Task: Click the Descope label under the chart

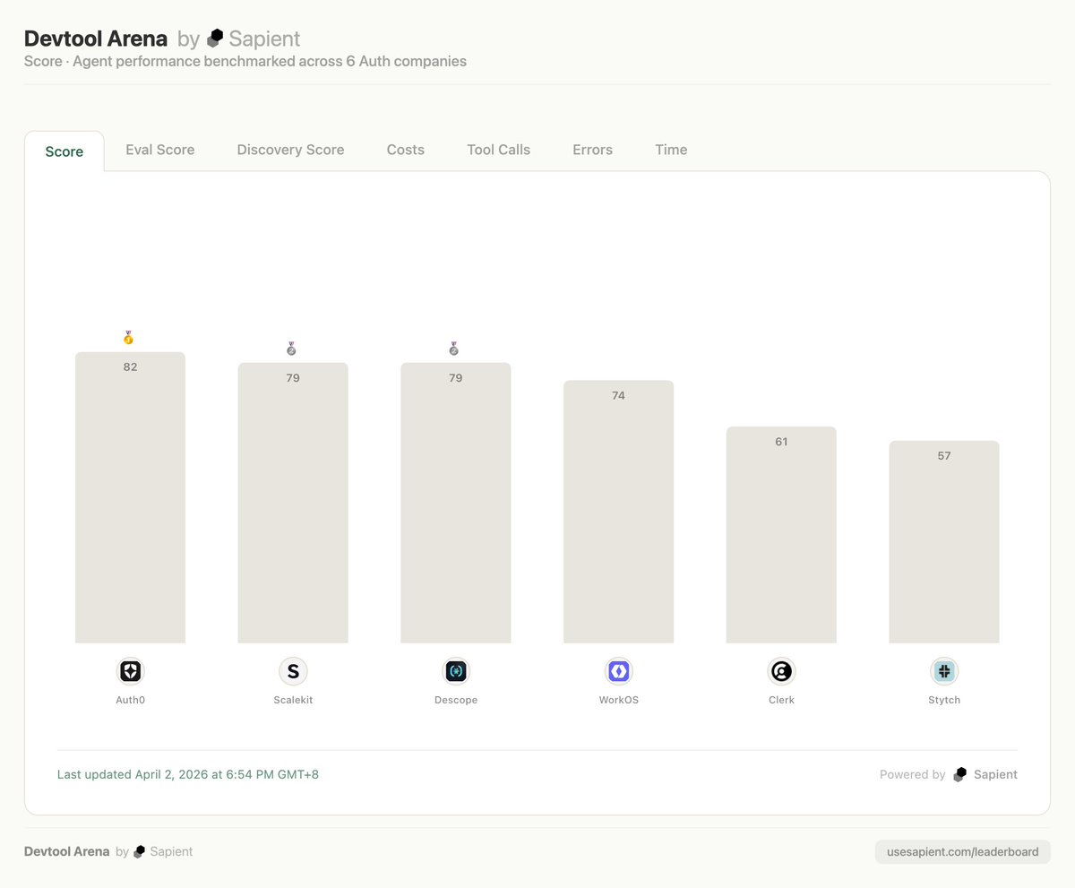Action: (456, 700)
